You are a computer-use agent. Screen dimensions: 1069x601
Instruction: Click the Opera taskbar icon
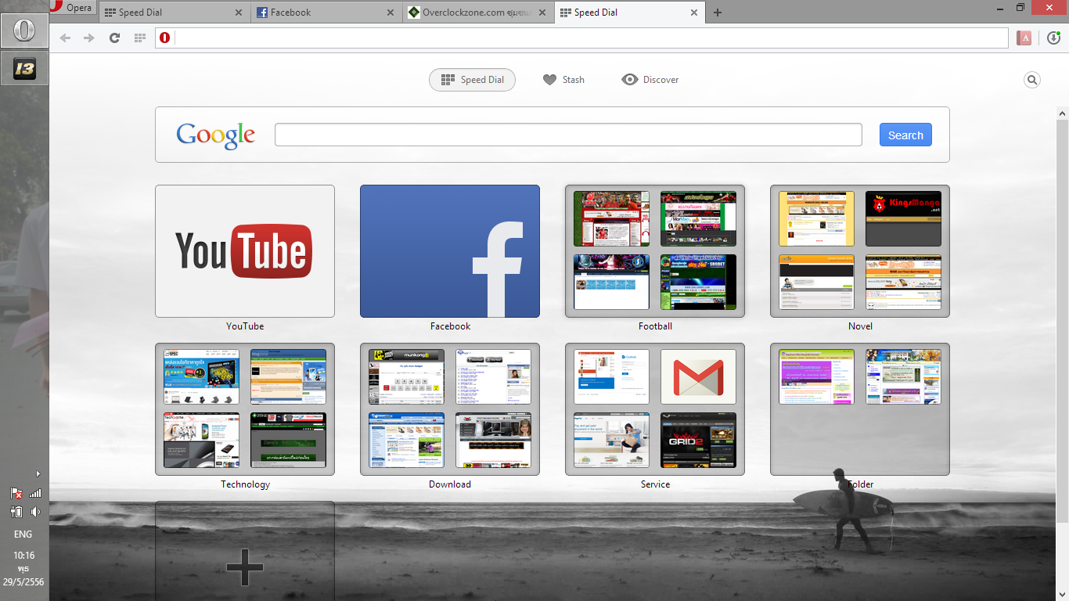click(x=24, y=31)
